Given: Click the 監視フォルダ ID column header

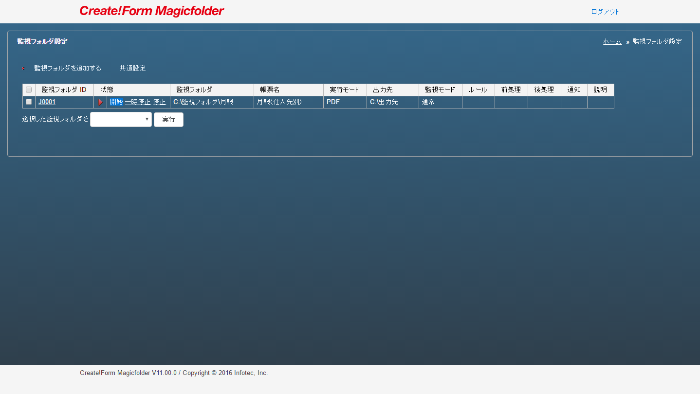Looking at the screenshot, I should pos(64,90).
